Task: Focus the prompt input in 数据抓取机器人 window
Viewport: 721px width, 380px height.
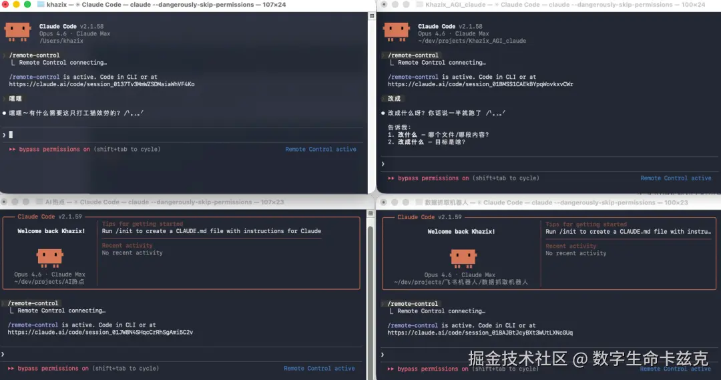Action: pos(549,355)
